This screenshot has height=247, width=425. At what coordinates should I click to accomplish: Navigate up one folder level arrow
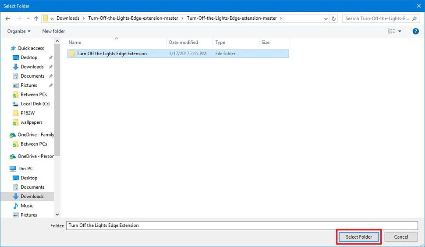pos(36,18)
